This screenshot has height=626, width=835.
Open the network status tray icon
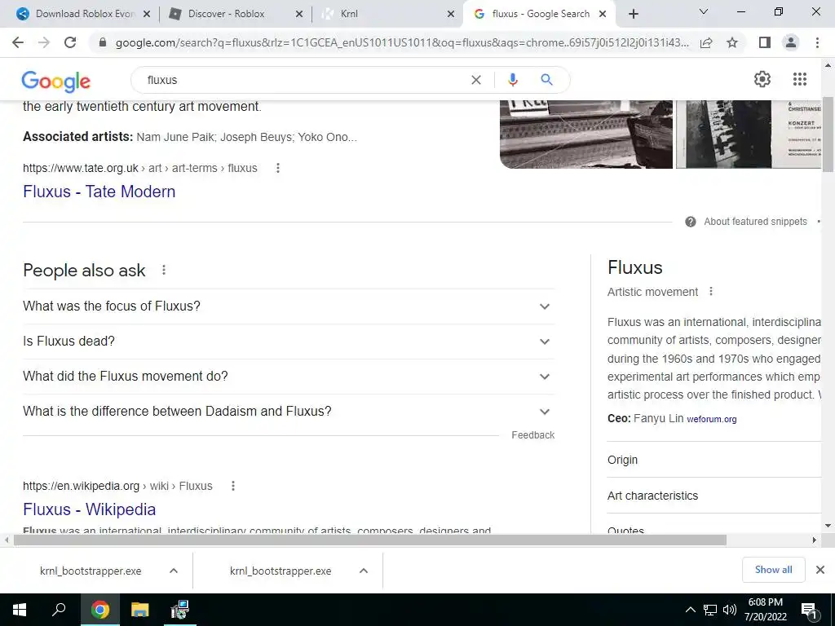(710, 610)
